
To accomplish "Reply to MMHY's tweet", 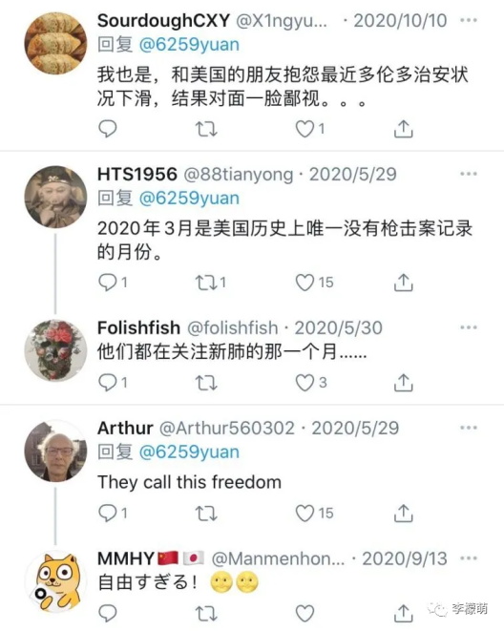I will point(108,613).
